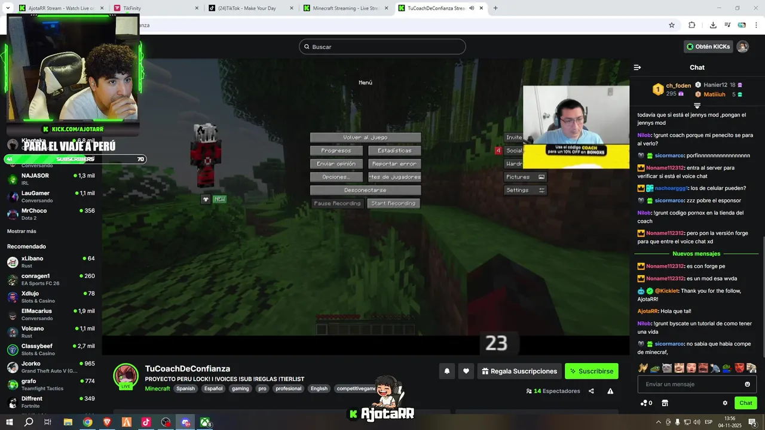Viewport: 765px width, 430px height.
Task: Show hidden system tray icons
Action: coord(659,422)
